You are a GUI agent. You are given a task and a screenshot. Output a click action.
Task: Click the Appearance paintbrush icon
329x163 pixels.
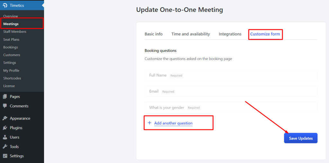tap(5, 118)
